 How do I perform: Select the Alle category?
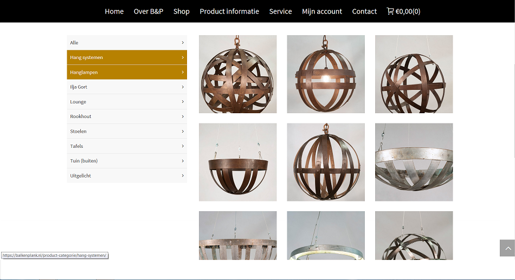click(127, 43)
